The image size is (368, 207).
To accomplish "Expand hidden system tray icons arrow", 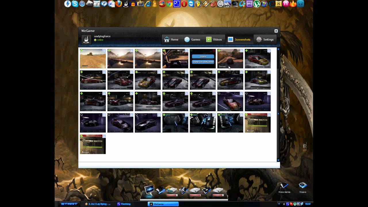I will click(x=279, y=204).
